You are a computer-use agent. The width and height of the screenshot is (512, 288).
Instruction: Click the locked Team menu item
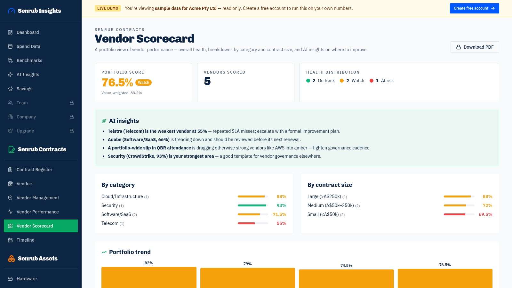pyautogui.click(x=41, y=103)
